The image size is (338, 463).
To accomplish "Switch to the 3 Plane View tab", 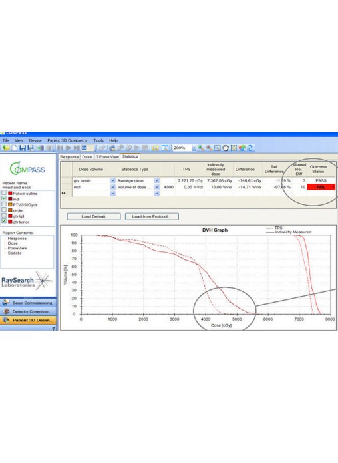I will click(107, 157).
